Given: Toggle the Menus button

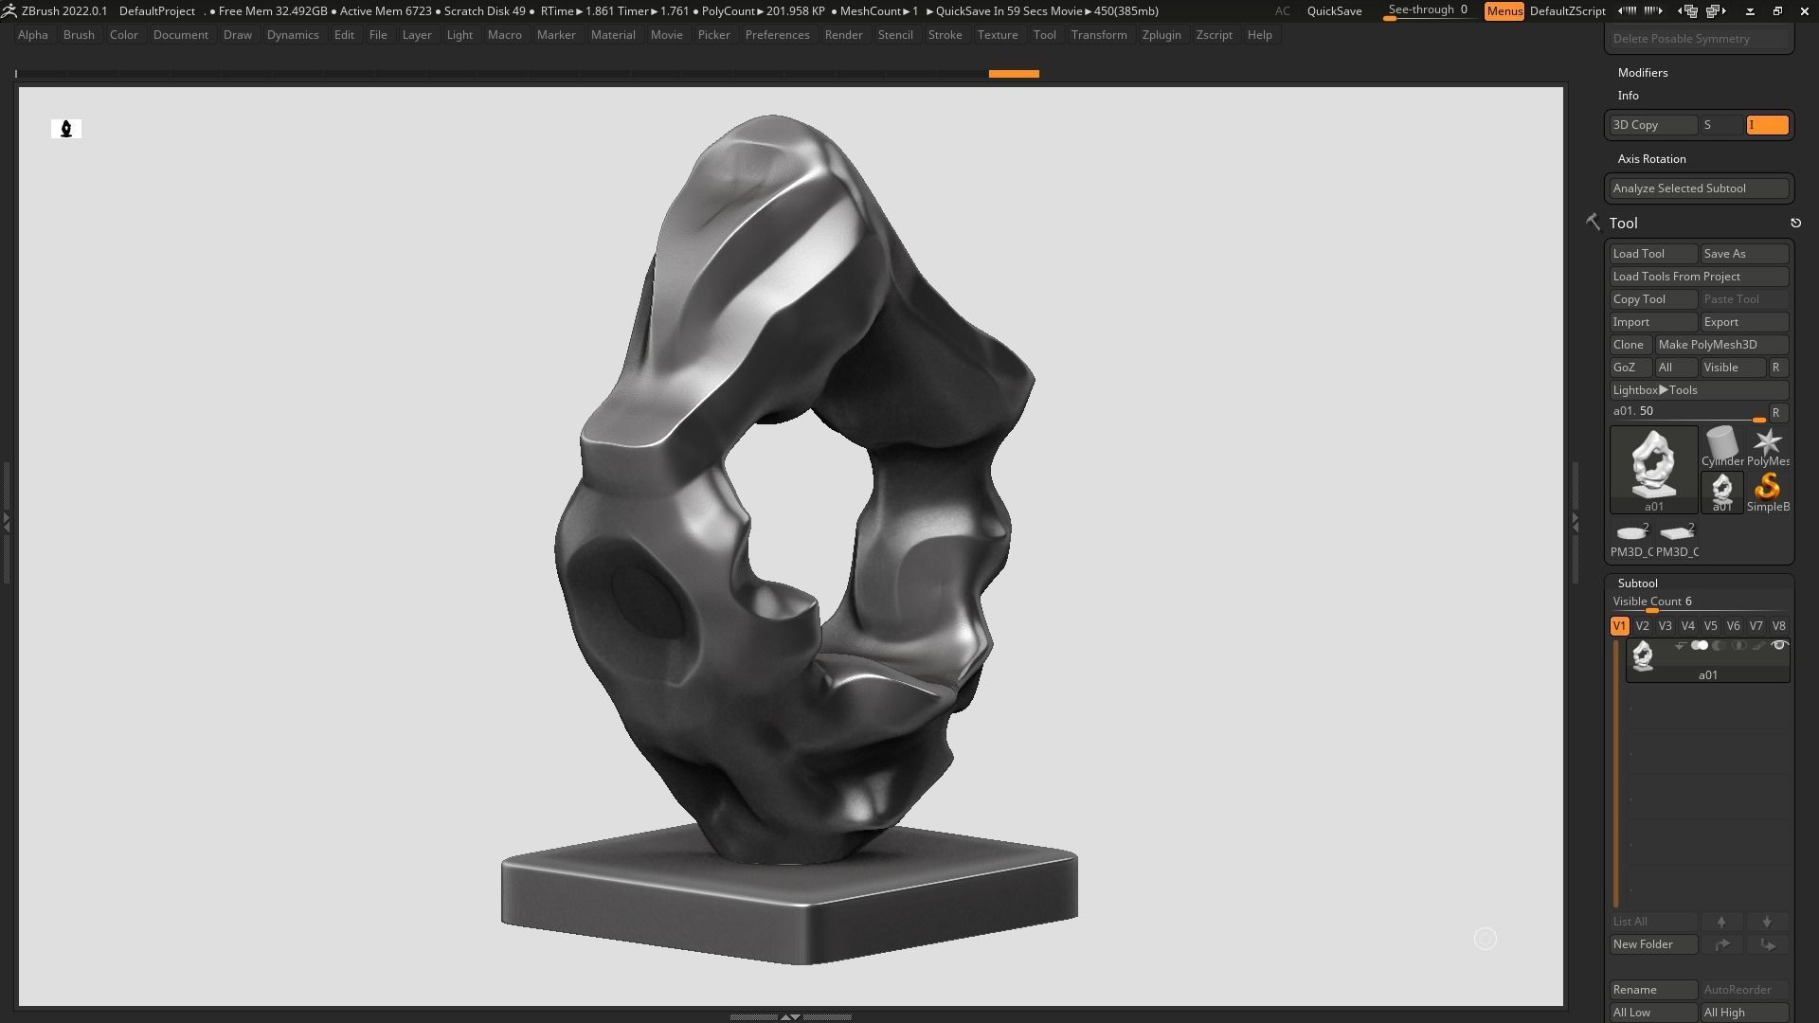Looking at the screenshot, I should pyautogui.click(x=1504, y=11).
